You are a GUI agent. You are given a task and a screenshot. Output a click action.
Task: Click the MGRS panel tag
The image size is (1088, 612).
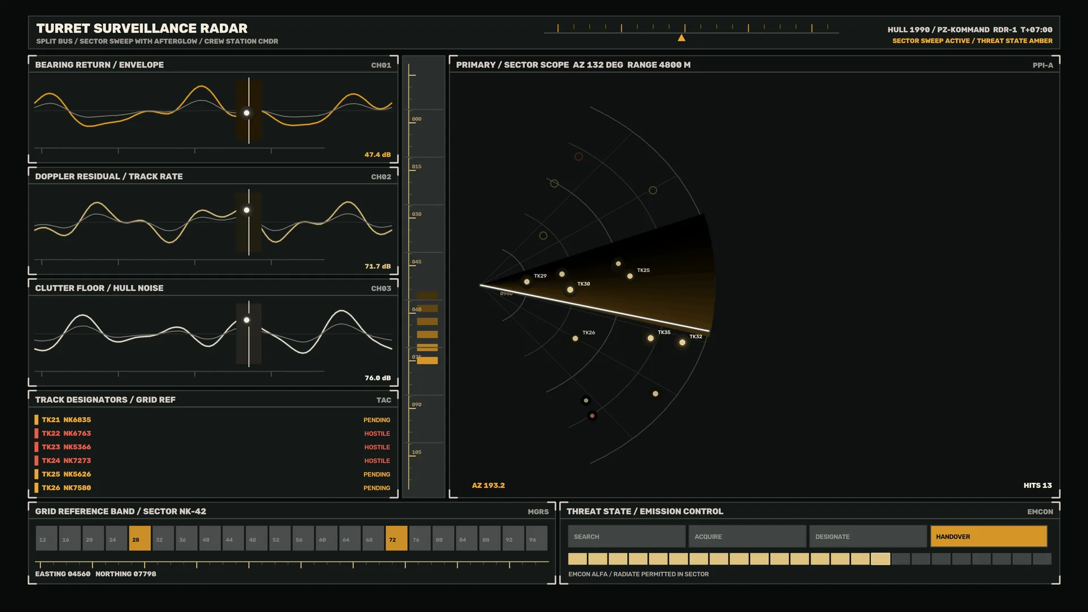click(538, 512)
